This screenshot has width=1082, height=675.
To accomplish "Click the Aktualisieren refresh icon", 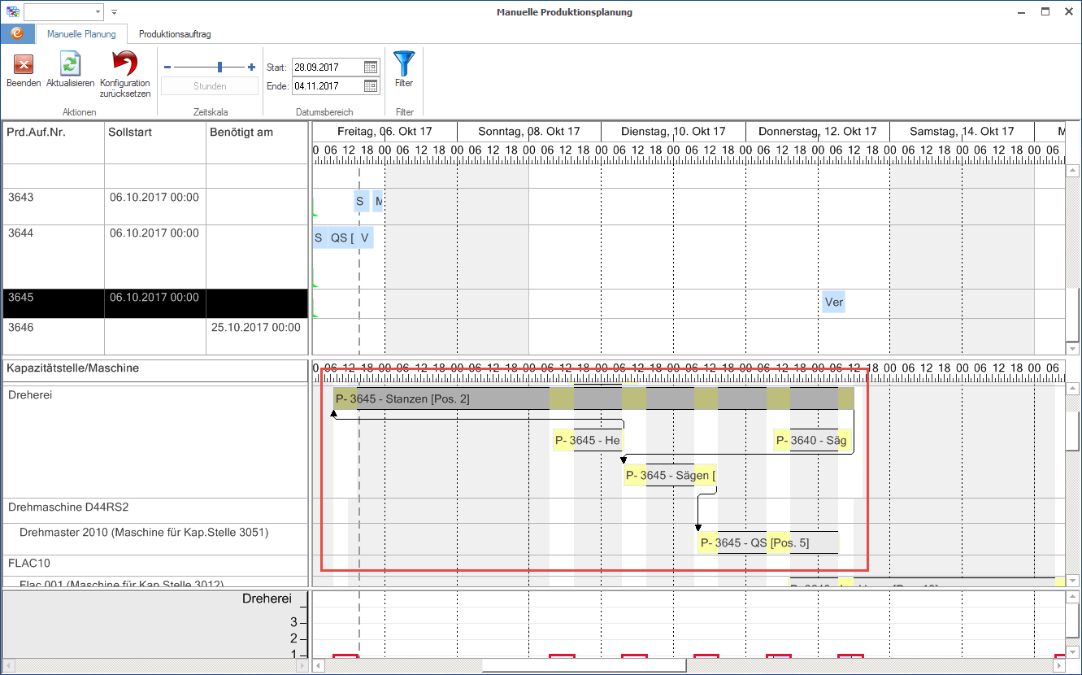I will tap(70, 64).
